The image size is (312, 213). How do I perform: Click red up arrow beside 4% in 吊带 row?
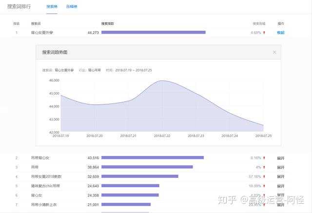tap(264, 167)
